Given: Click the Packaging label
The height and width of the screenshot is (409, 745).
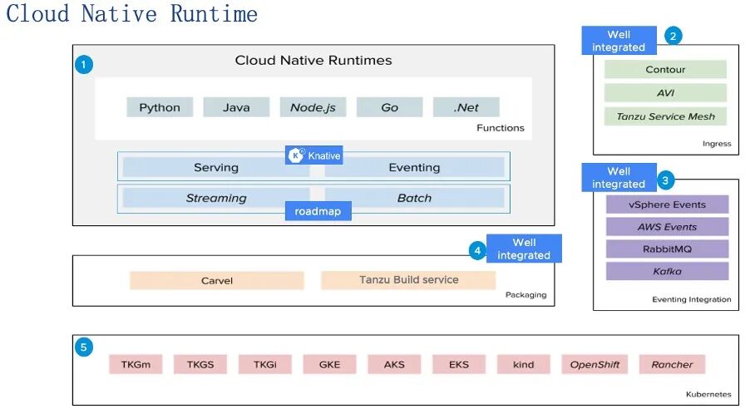Looking at the screenshot, I should pyautogui.click(x=526, y=294).
